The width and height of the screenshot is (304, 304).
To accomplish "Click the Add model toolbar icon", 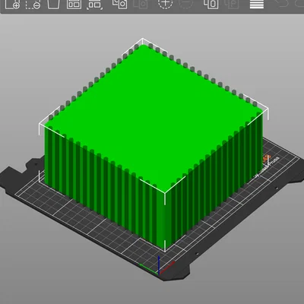I will (x=13, y=5).
